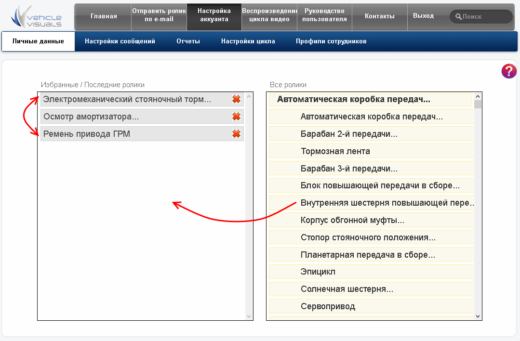The height and width of the screenshot is (341, 520).
Task: Open the Главная menu item
Action: point(104,16)
